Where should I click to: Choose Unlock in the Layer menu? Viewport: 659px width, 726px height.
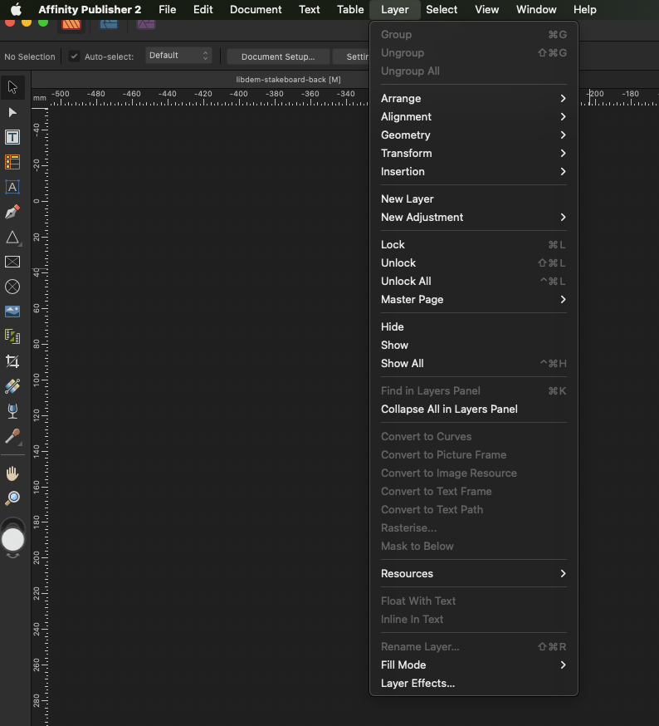[x=473, y=263]
